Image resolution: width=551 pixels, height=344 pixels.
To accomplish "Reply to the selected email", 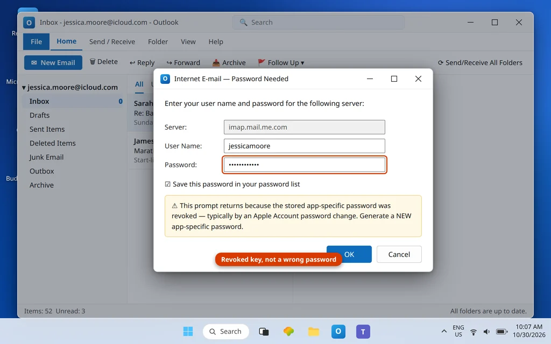I will (142, 62).
